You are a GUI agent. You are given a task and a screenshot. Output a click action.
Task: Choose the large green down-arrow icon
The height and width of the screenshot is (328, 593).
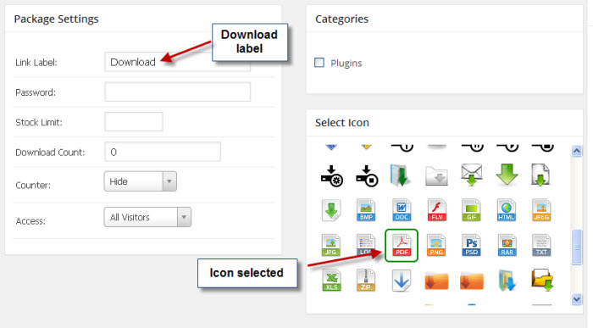click(x=507, y=175)
